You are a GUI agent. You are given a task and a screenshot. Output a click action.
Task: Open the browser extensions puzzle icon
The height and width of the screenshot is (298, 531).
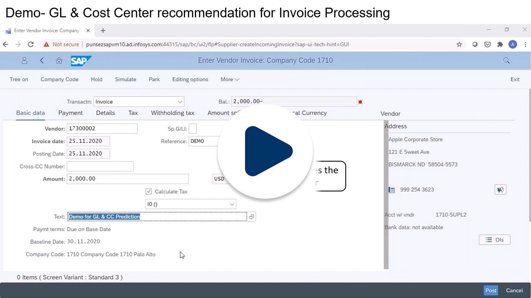click(500, 45)
